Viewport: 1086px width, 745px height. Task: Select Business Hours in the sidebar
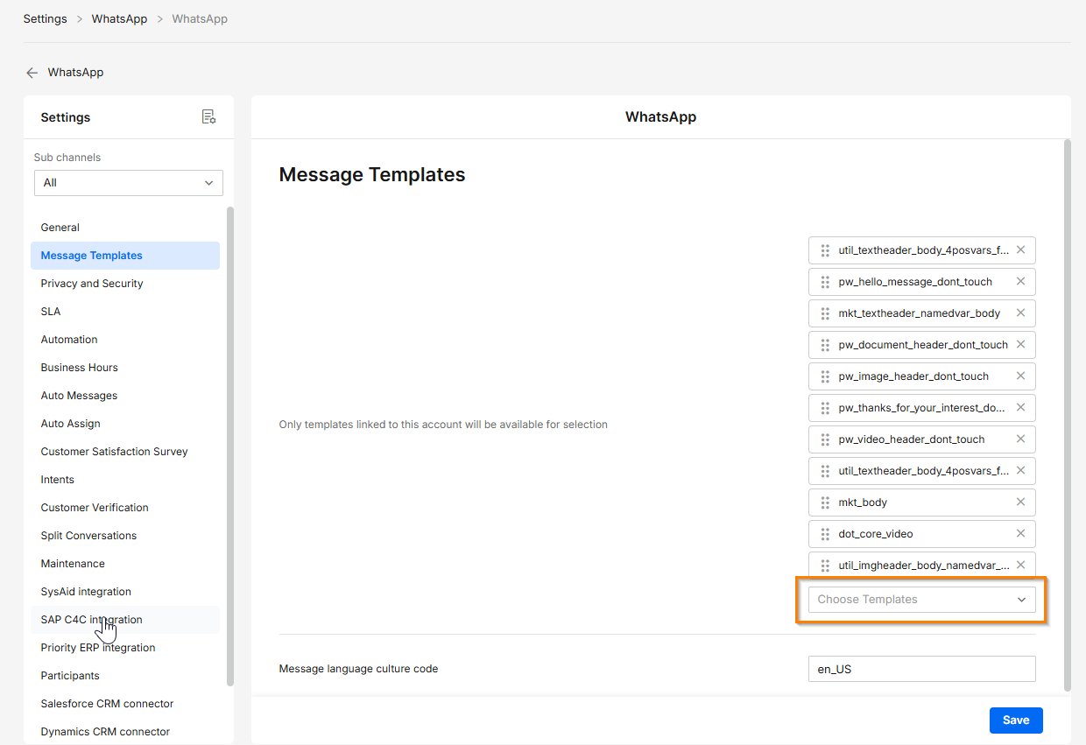pyautogui.click(x=125, y=368)
